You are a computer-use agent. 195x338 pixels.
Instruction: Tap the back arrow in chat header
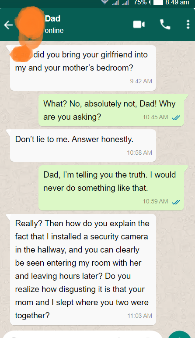click(8, 25)
